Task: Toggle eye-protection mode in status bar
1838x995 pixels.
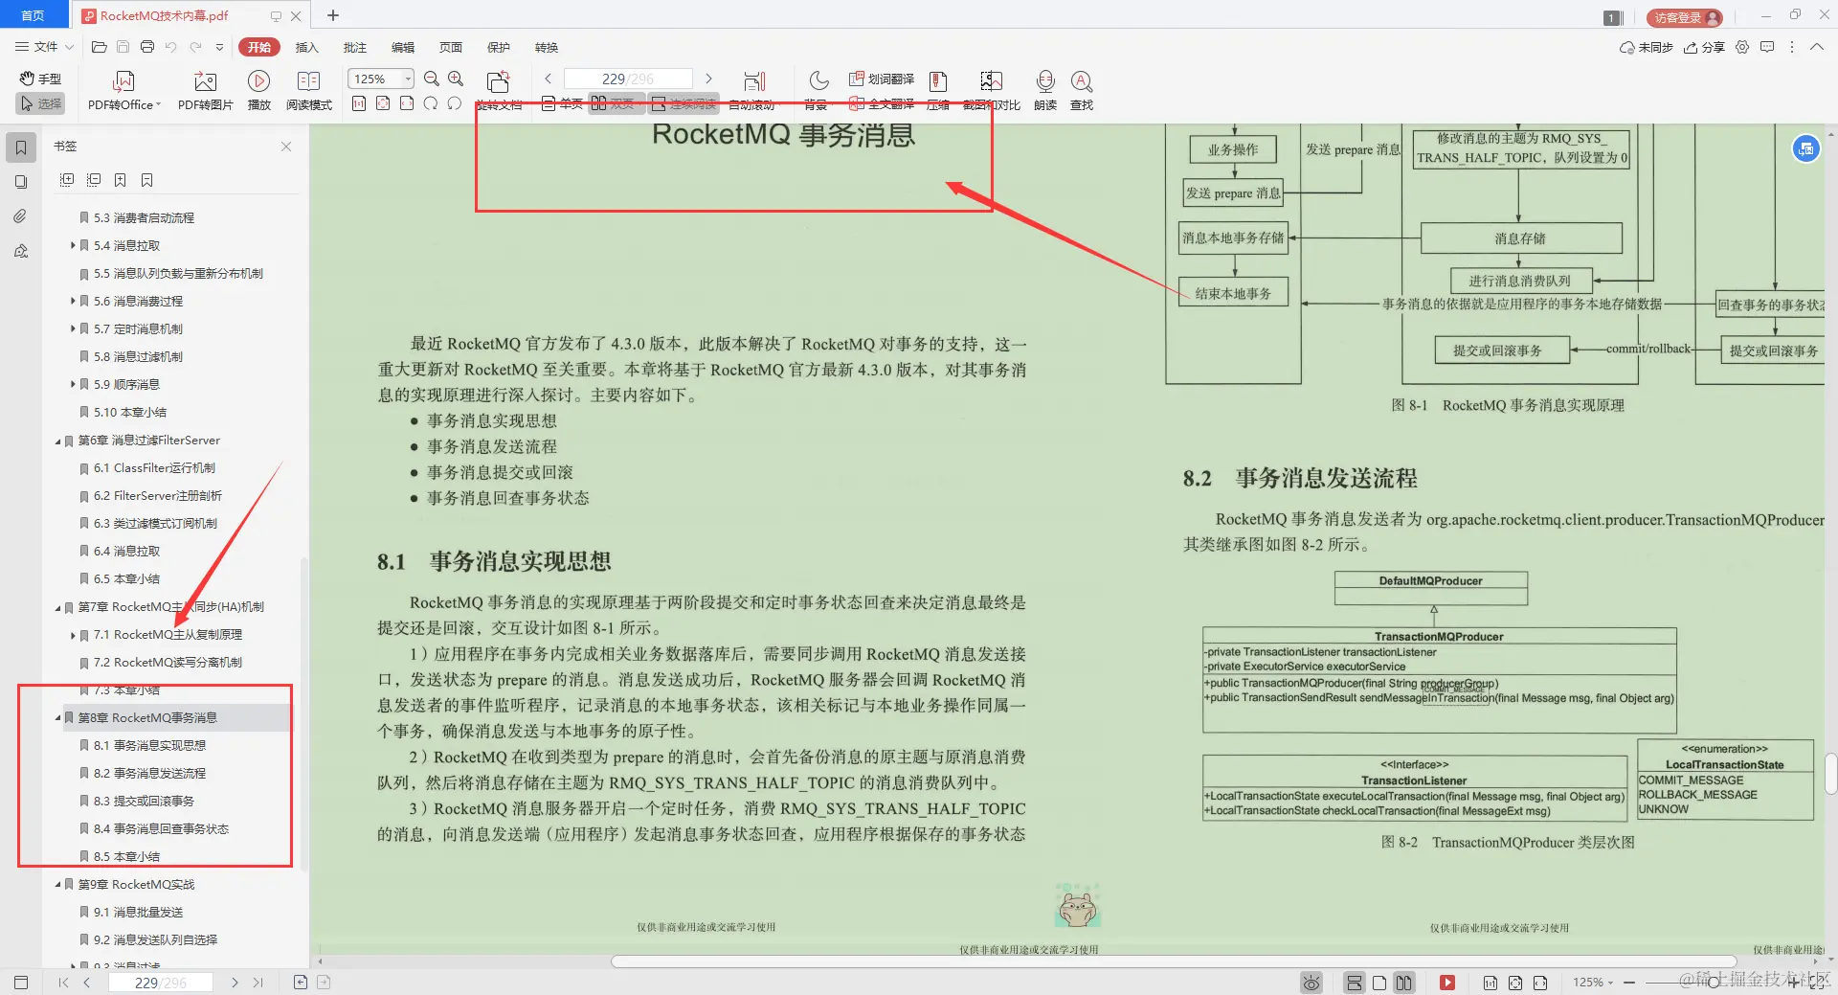Action: pos(1311,983)
